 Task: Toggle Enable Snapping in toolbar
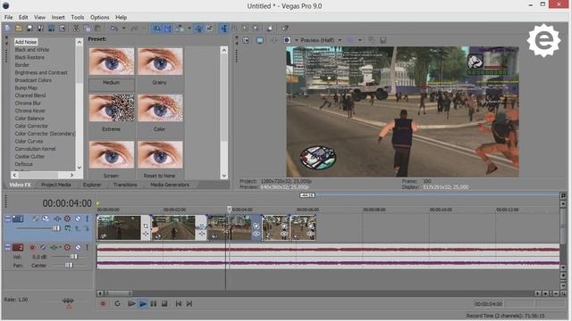click(x=156, y=29)
